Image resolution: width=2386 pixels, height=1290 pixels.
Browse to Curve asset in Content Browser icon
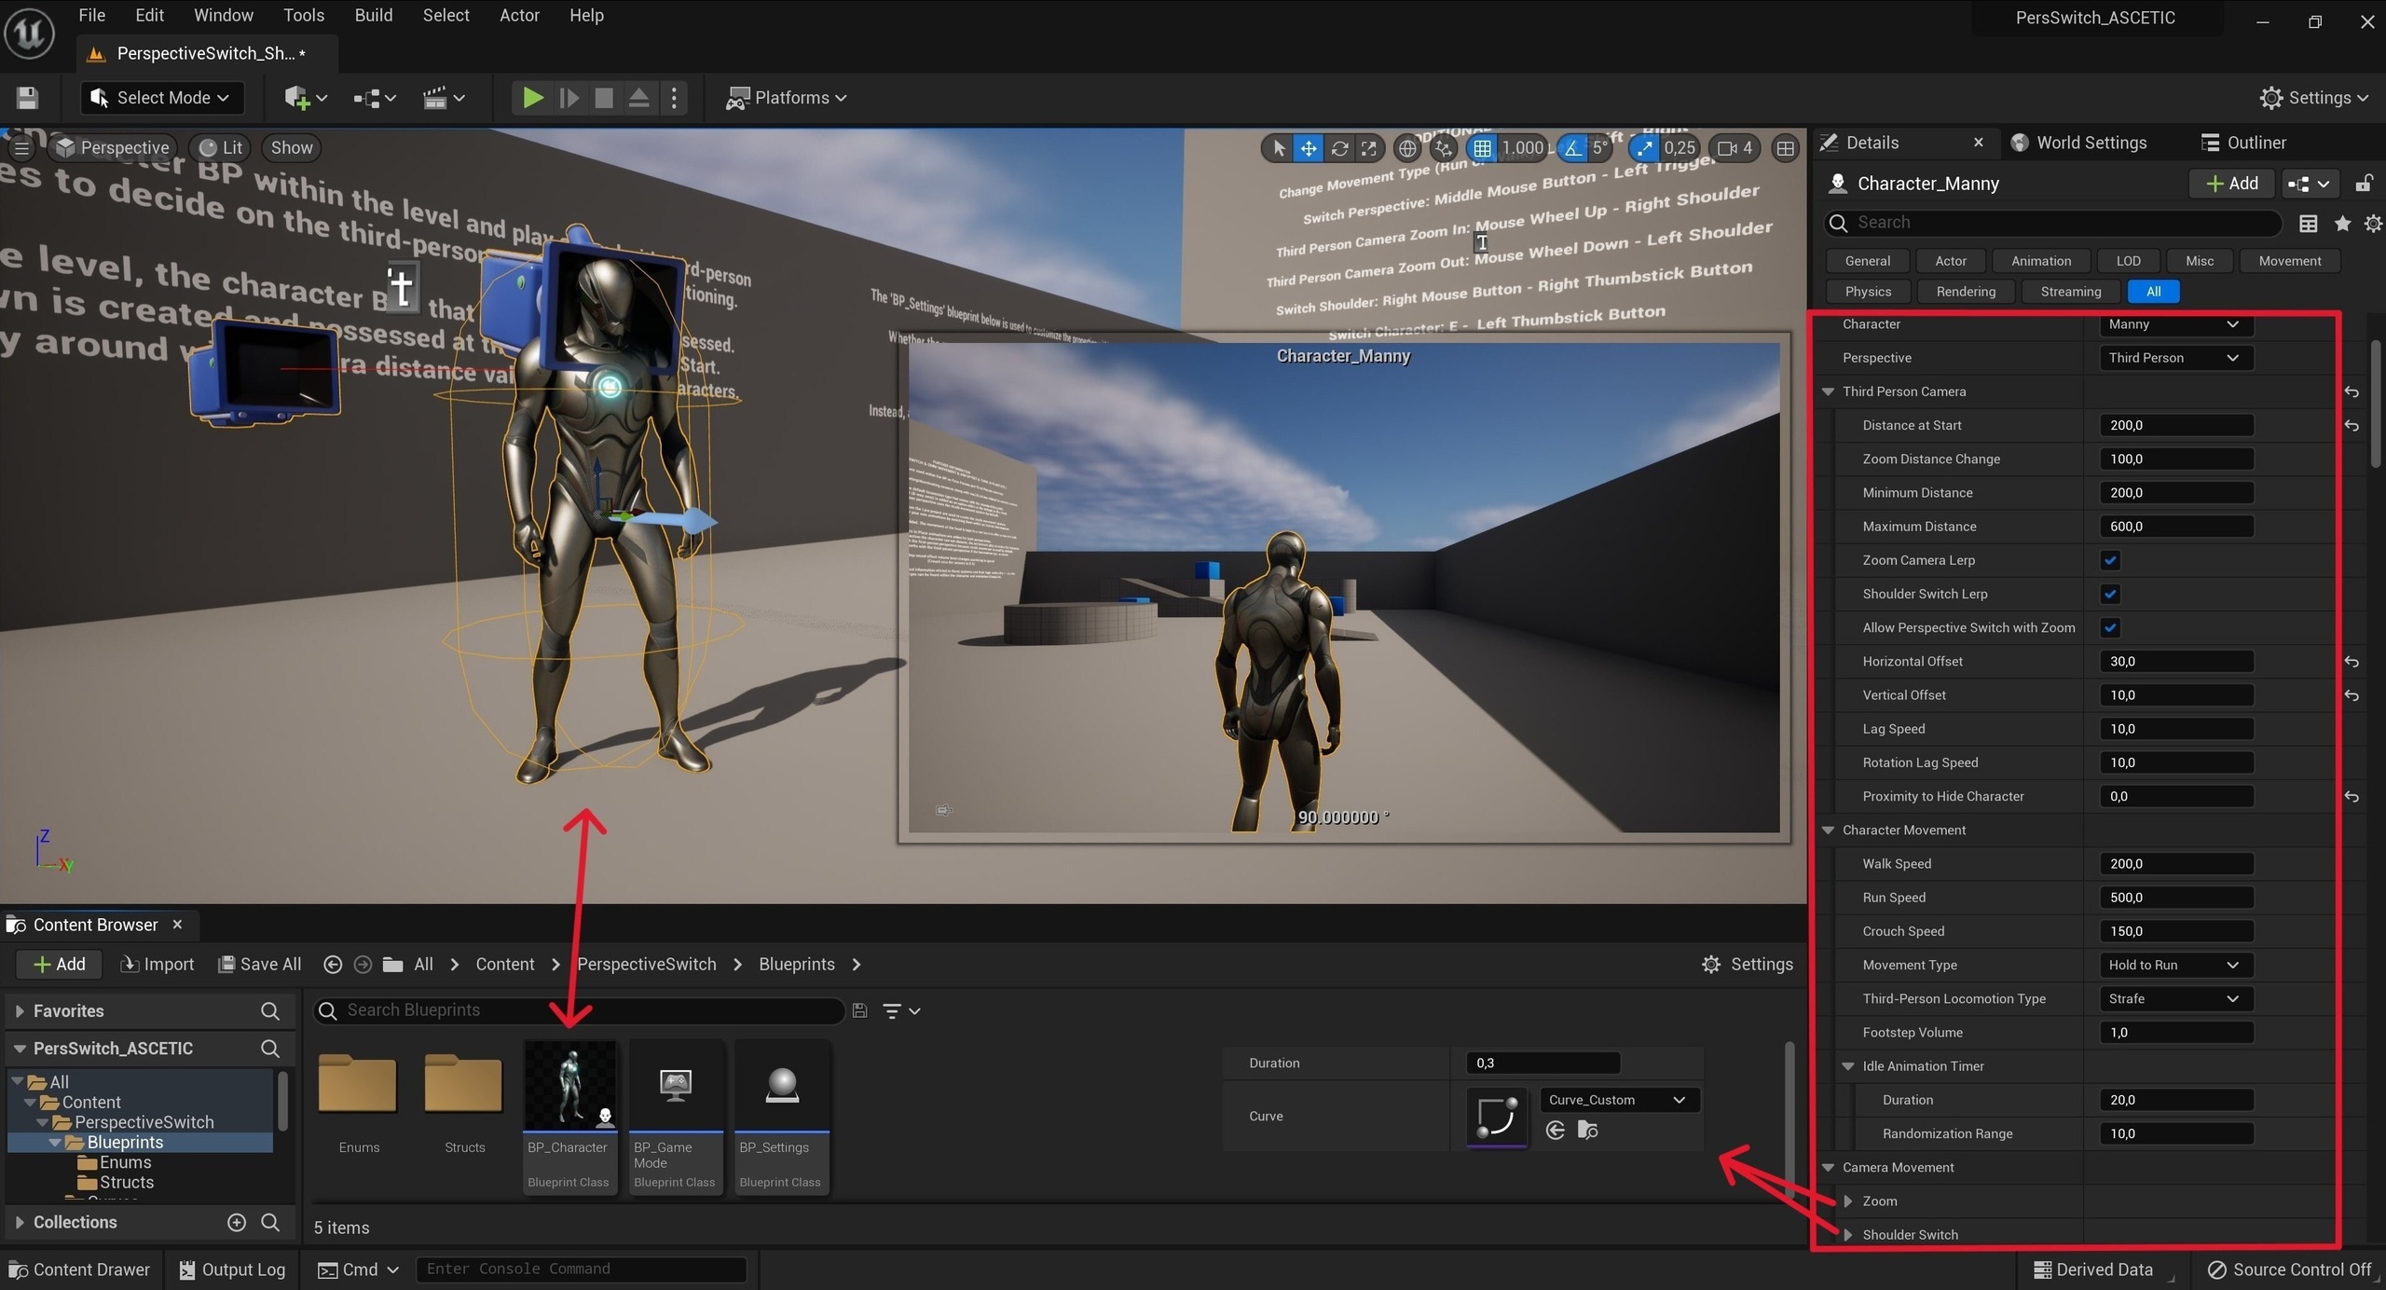[1588, 1131]
